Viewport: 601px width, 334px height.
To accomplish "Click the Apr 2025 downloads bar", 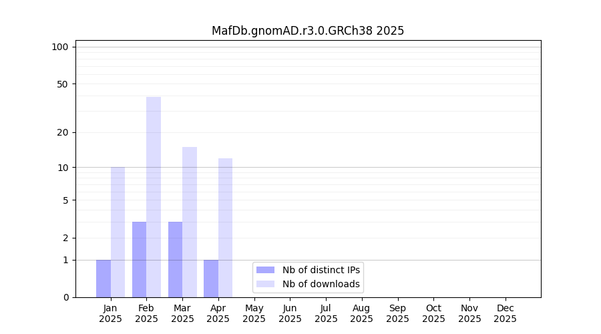I will (225, 228).
